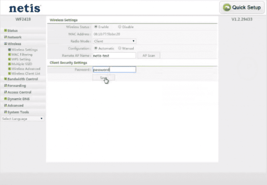Open the Access Control menu

(19, 92)
